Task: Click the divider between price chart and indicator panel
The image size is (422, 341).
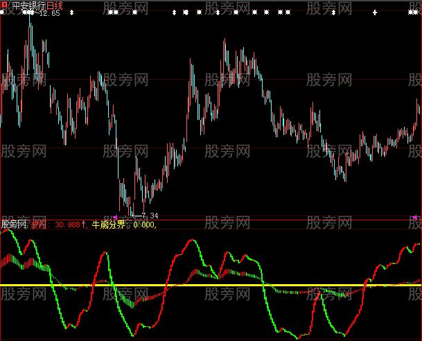Action: tap(208, 220)
